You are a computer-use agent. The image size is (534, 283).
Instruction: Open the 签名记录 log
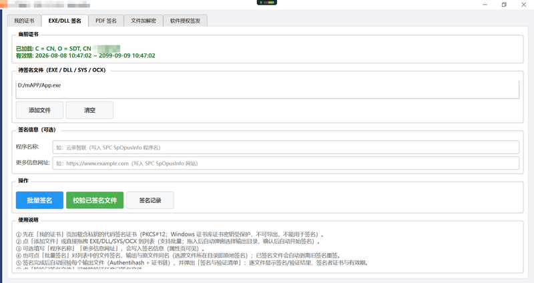[150, 200]
